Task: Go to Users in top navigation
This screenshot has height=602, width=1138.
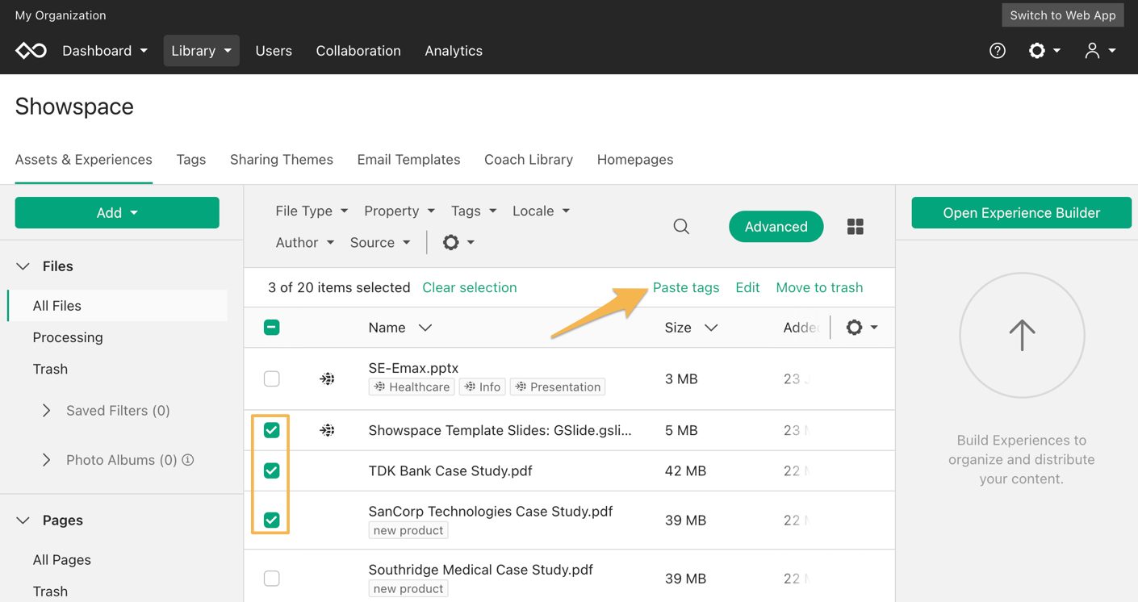Action: coord(274,51)
